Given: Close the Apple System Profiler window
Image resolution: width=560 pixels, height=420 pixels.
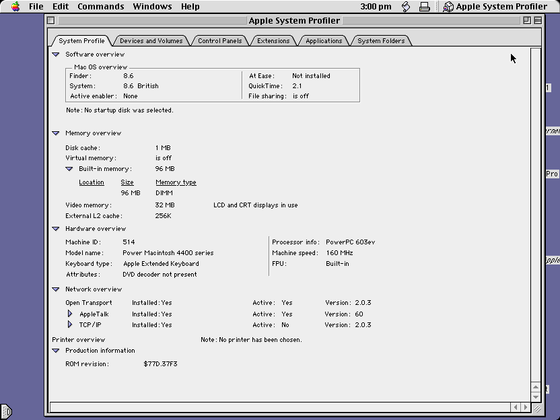Looking at the screenshot, I should pos(50,20).
